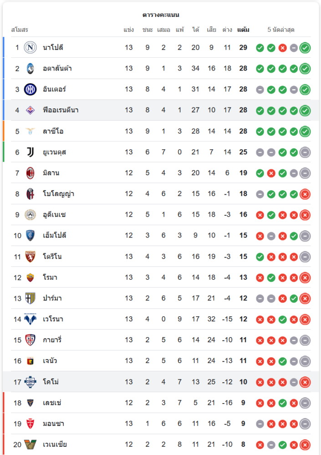This screenshot has width=321, height=455.
Task: Click the Roma club crest icon
Action: pos(30,278)
